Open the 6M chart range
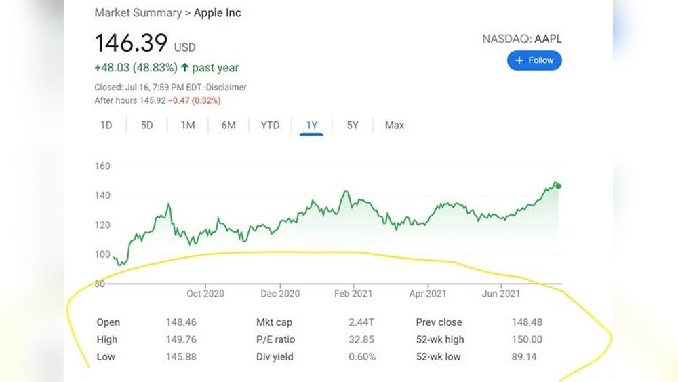Viewport: 678px width, 382px height. coord(228,126)
